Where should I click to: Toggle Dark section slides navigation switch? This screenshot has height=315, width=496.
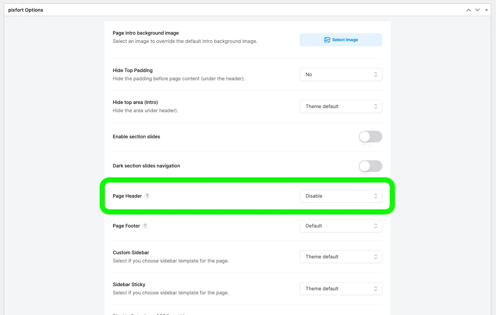[371, 166]
